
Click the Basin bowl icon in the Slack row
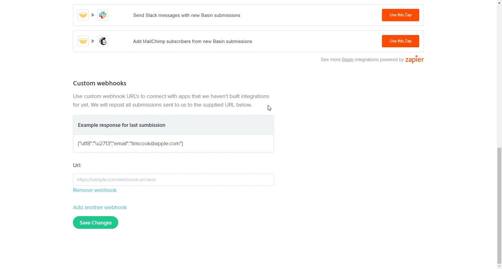[83, 15]
